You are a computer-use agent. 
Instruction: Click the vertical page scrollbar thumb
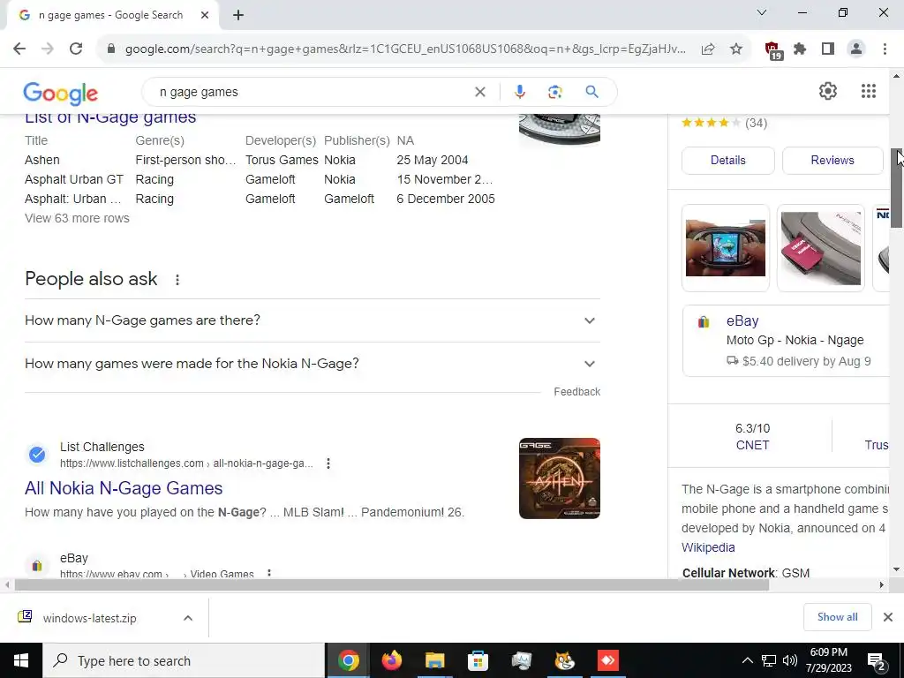[896, 188]
